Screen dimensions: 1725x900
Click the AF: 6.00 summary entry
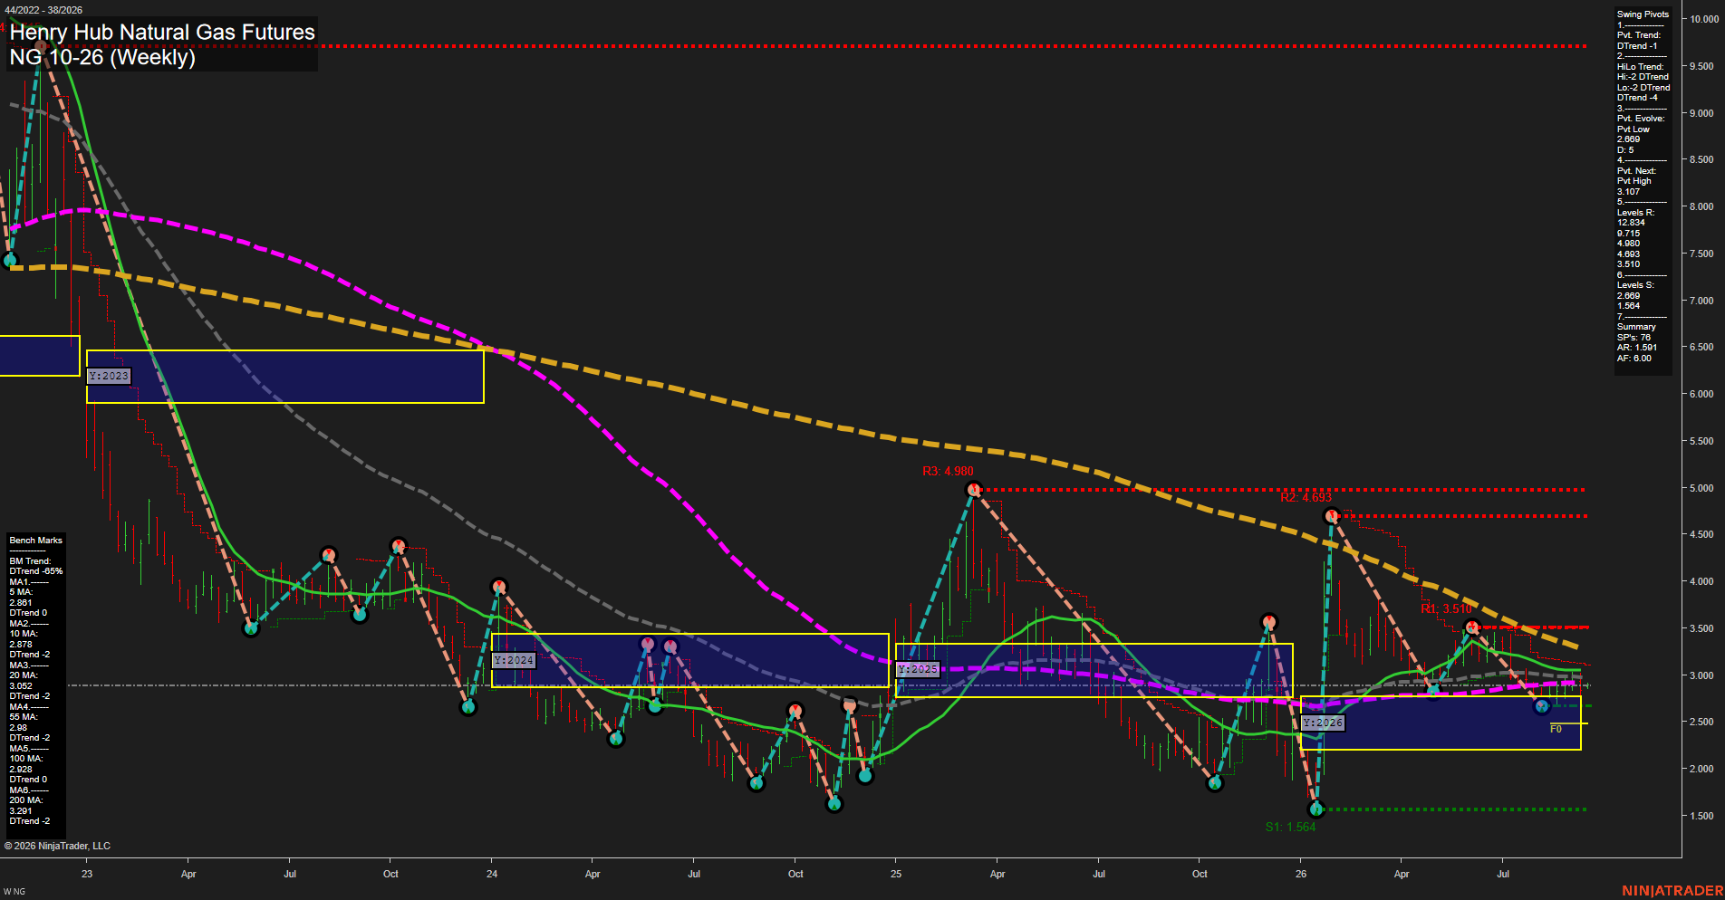[x=1634, y=359]
